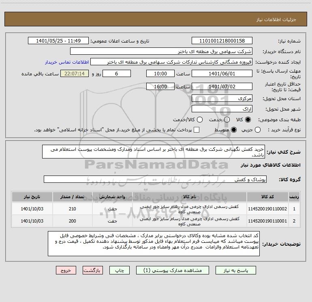The width and height of the screenshot is (312, 302).
Task: Click the چاپ print button
Action: coord(120,270)
